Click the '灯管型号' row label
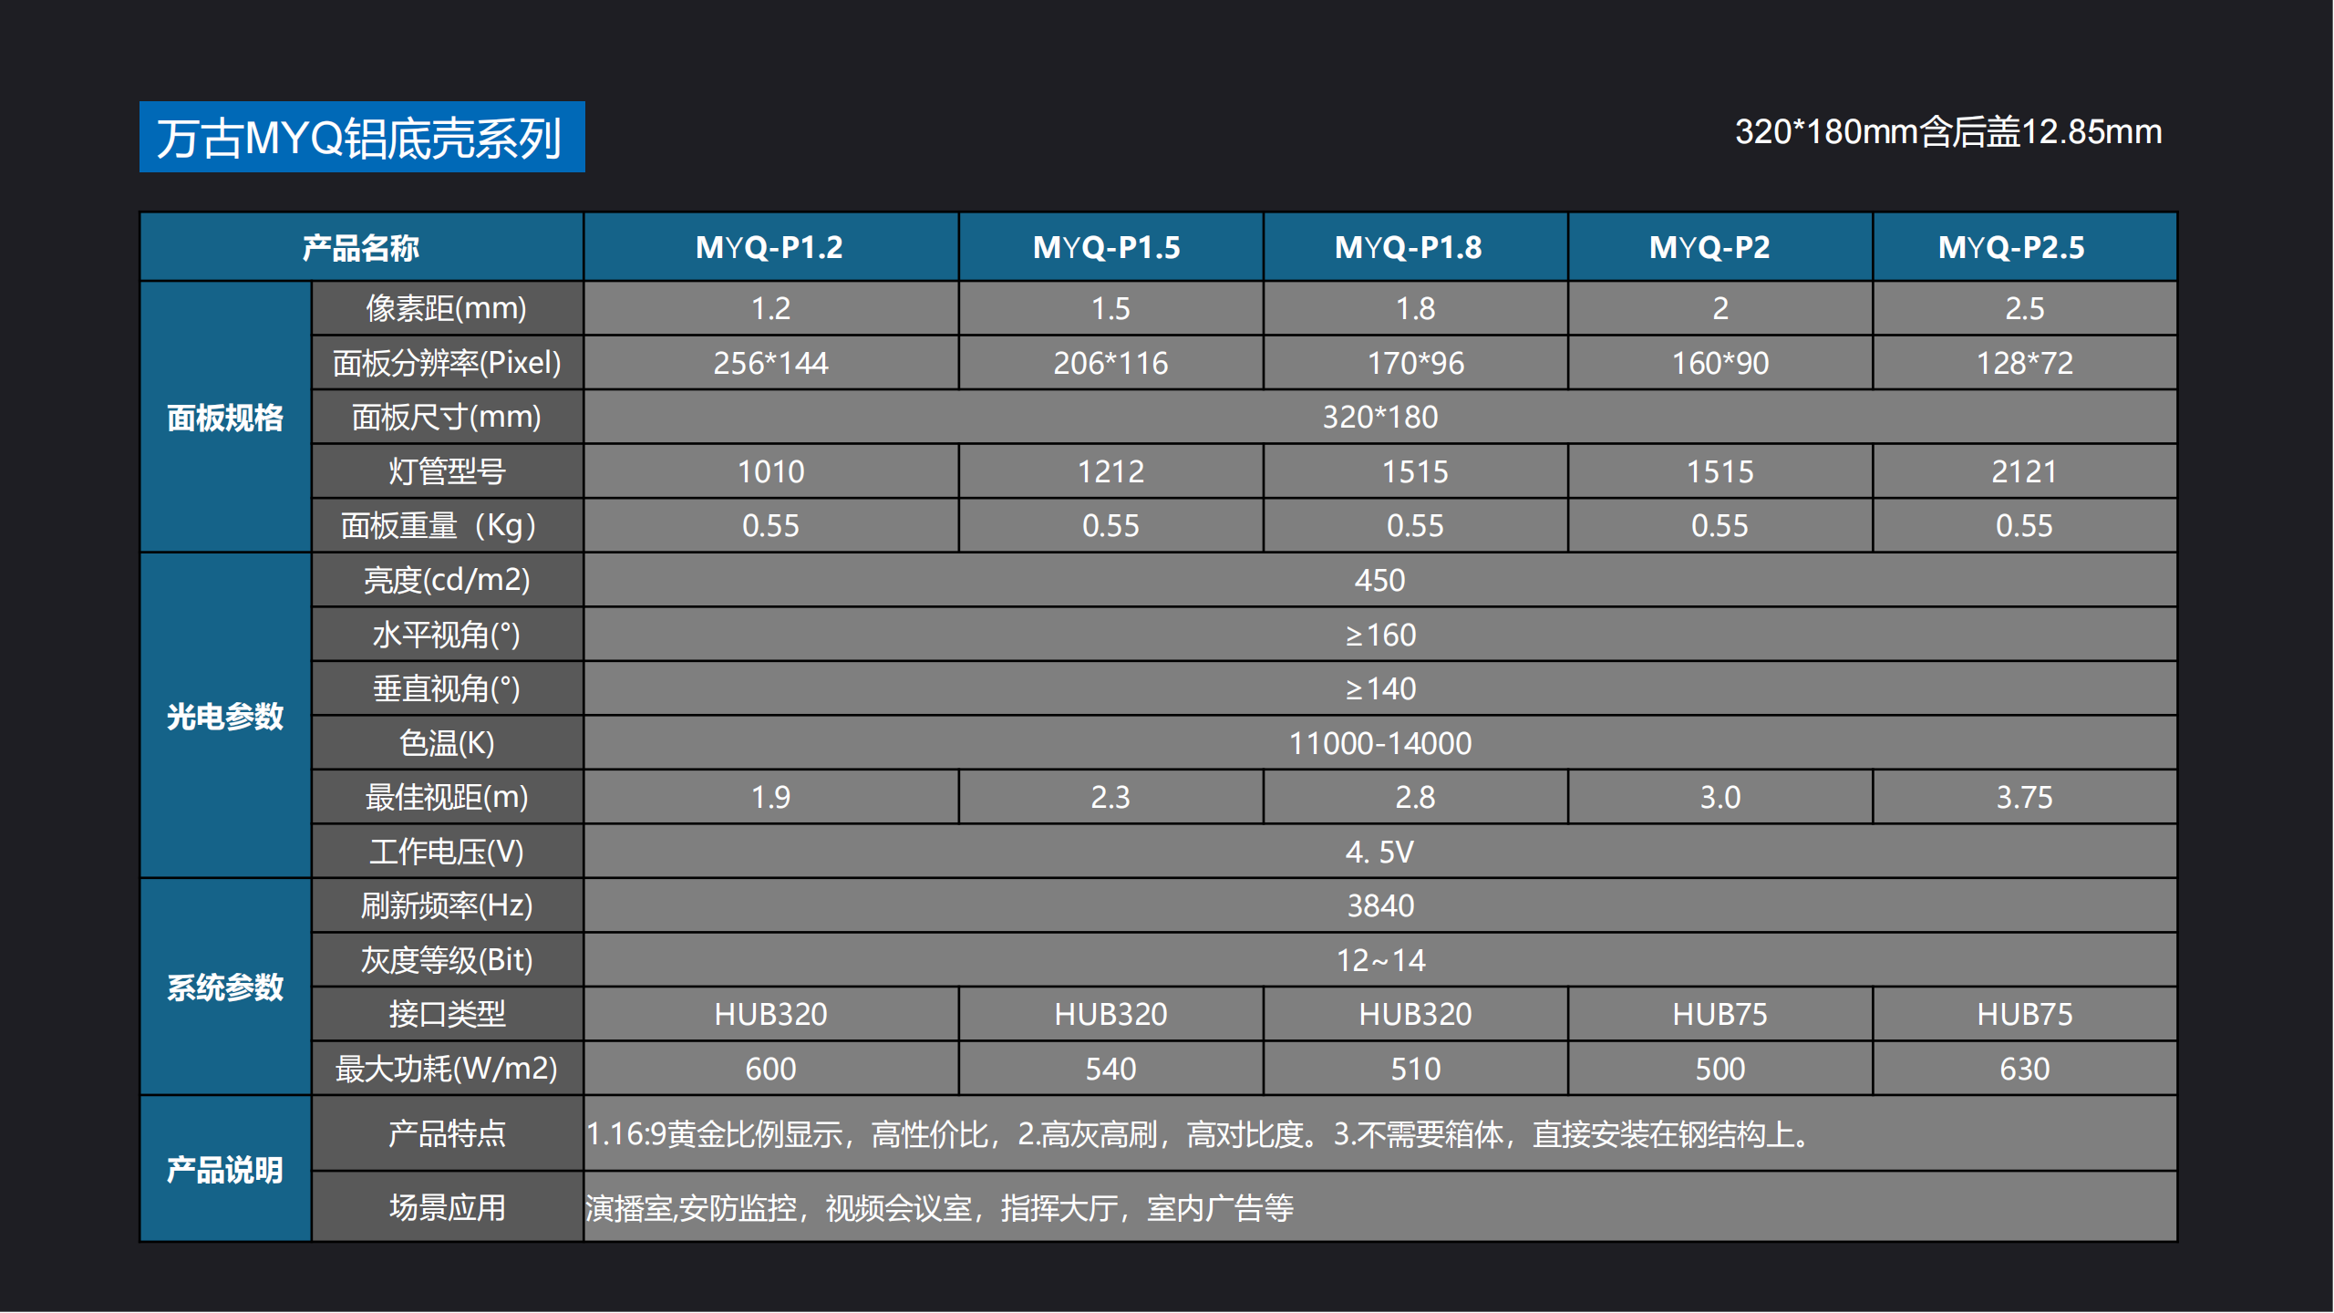The width and height of the screenshot is (2334, 1313). click(x=447, y=471)
